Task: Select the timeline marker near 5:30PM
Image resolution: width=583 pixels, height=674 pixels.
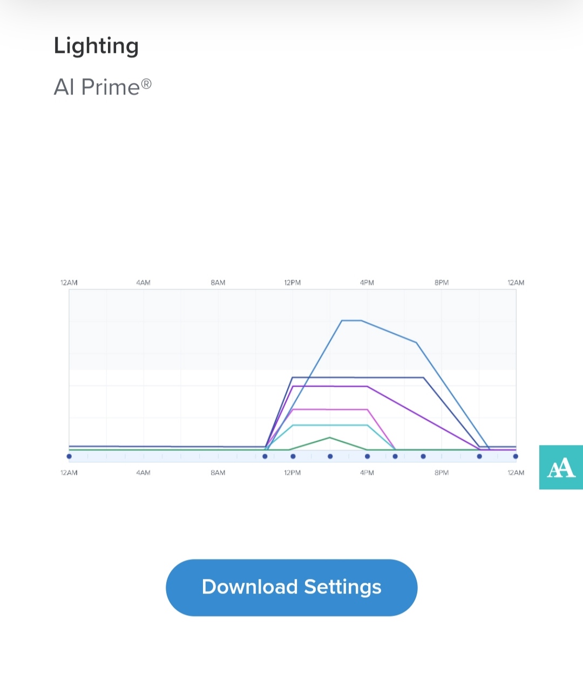Action: click(x=395, y=456)
